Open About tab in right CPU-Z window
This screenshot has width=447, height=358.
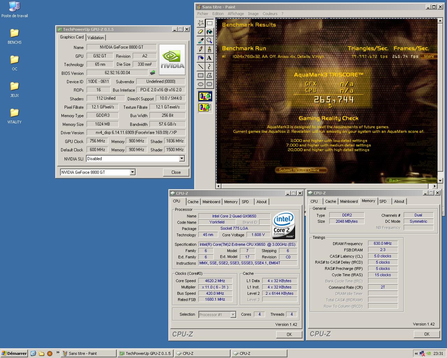pos(399,201)
